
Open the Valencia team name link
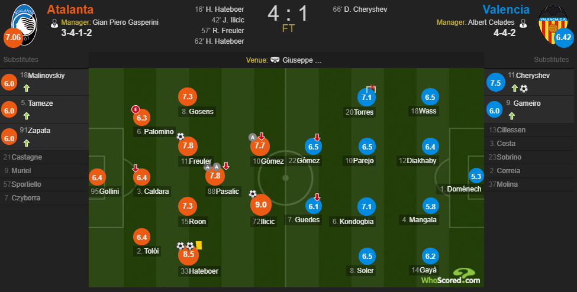507,9
